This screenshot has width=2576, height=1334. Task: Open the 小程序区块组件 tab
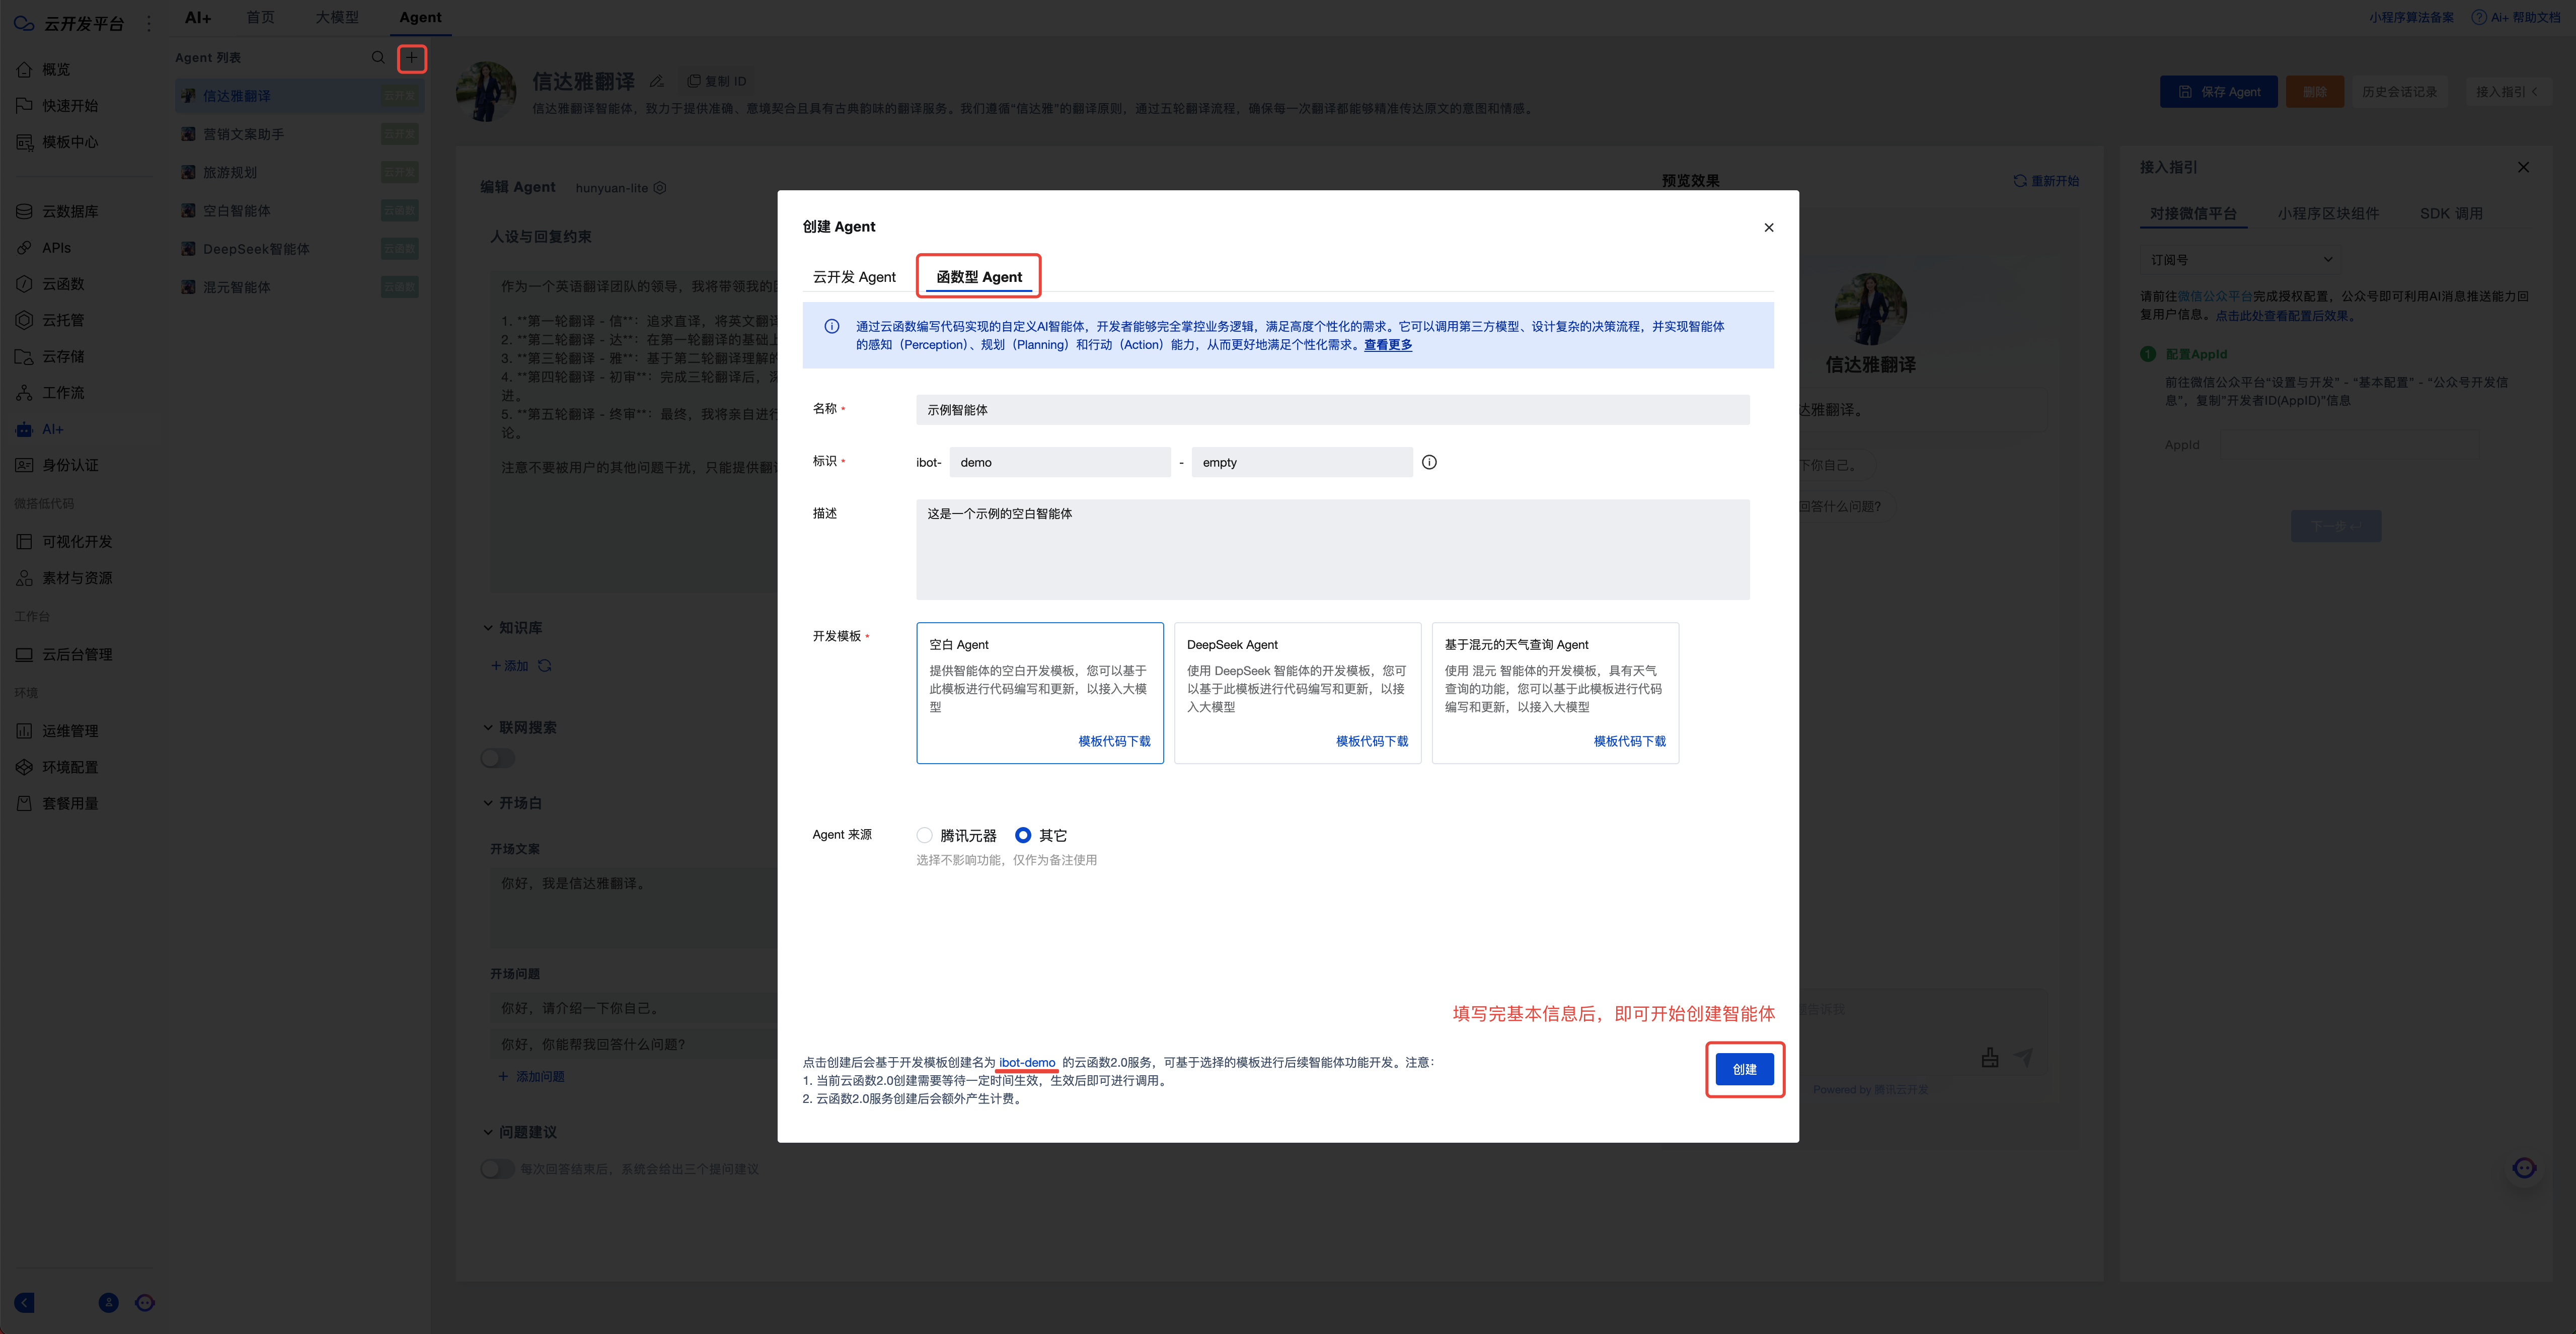[2328, 213]
